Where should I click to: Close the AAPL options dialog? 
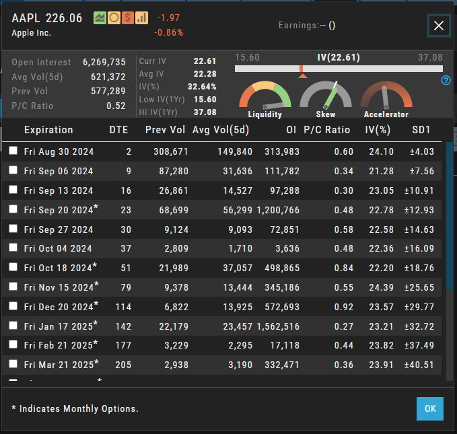point(439,26)
